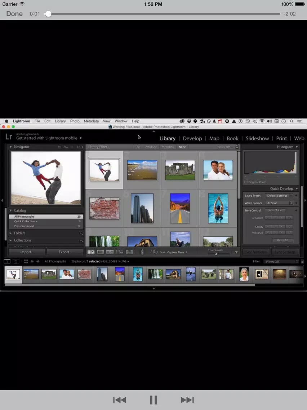307x410 pixels.
Task: Click the Import button
Action: click(27, 252)
